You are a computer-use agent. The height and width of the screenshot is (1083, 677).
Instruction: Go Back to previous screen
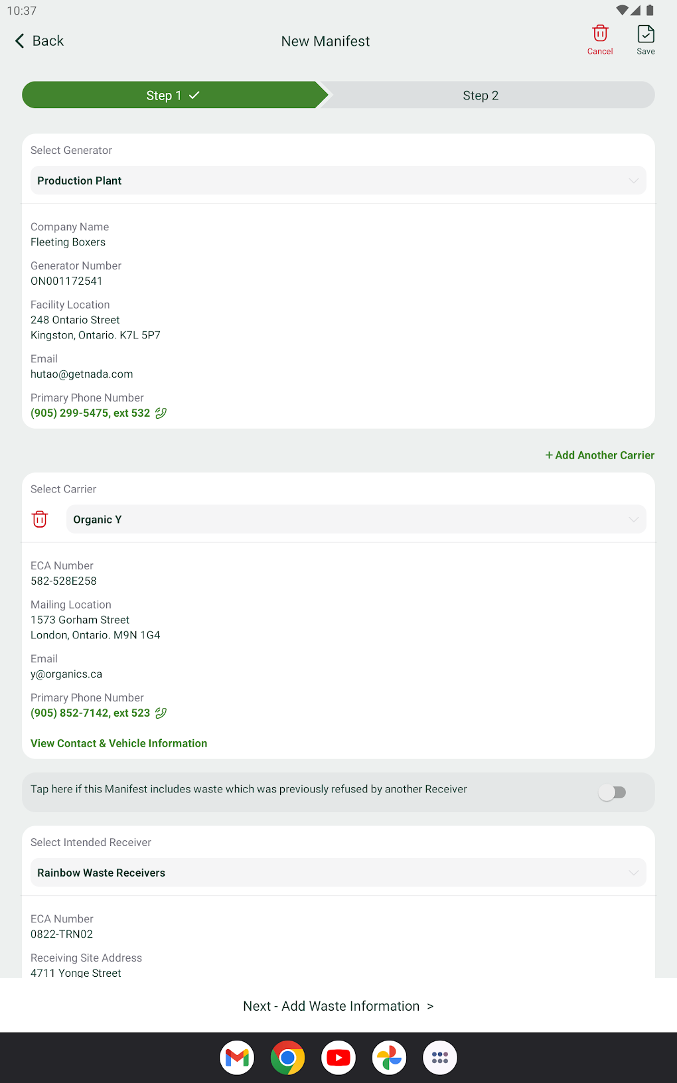[40, 41]
